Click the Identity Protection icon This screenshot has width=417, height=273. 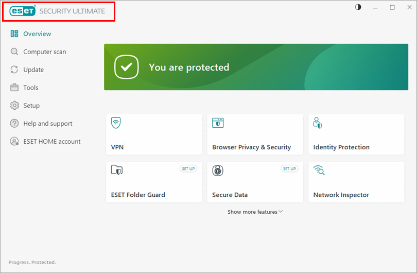(x=318, y=123)
